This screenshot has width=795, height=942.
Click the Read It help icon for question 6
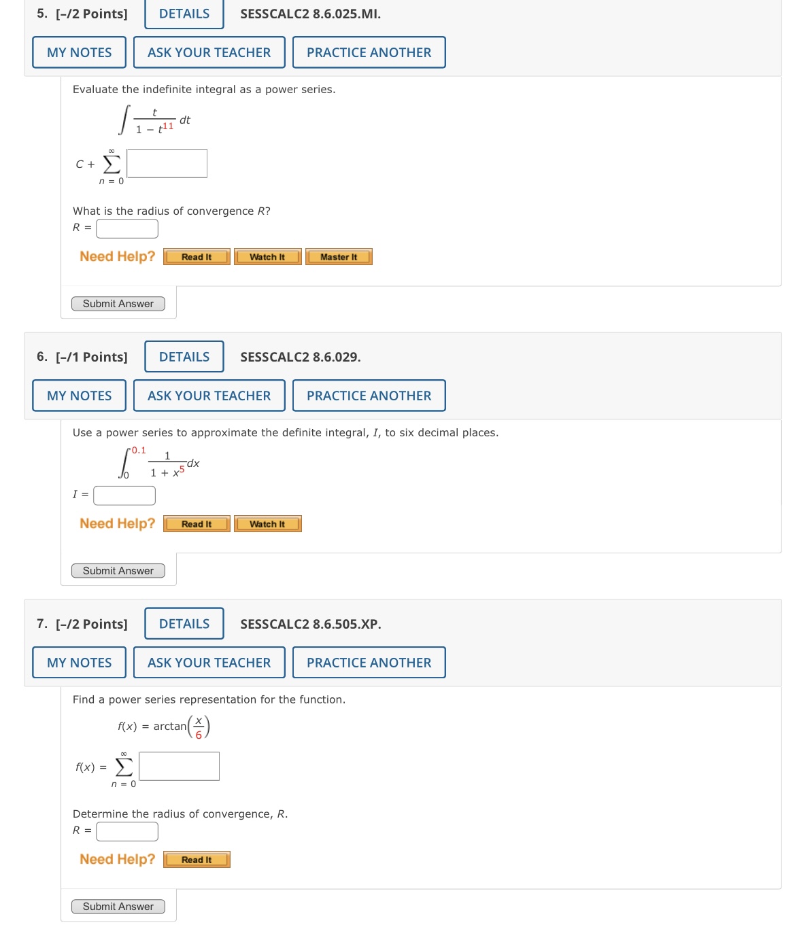pos(196,523)
